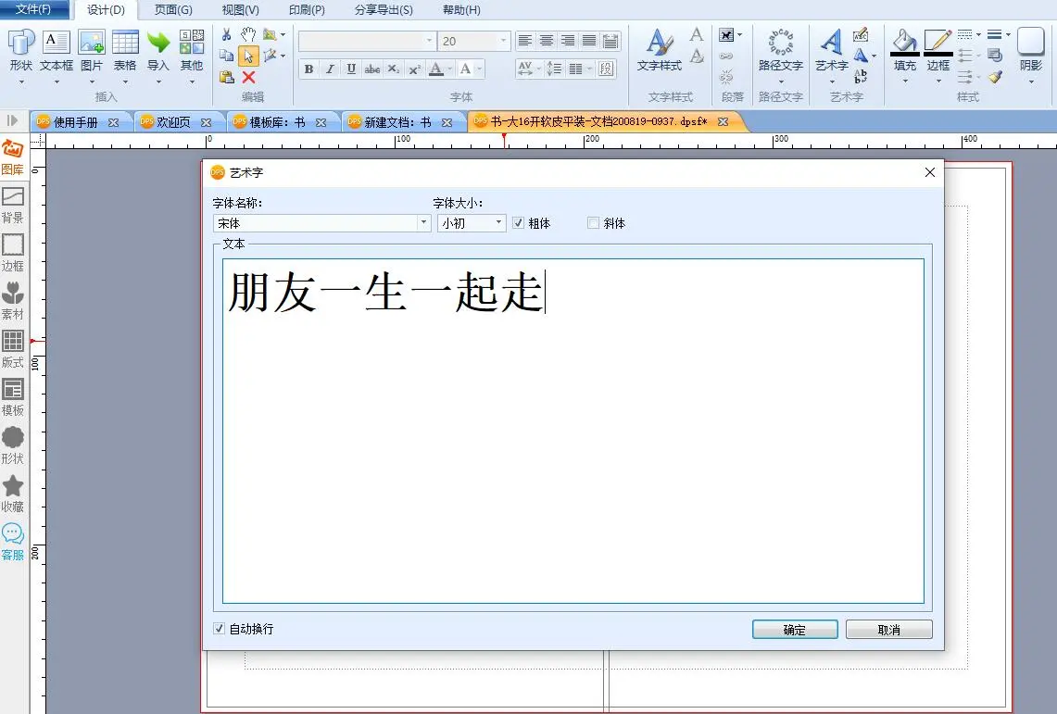Open the 图库 gallery sidebar panel

(x=13, y=157)
